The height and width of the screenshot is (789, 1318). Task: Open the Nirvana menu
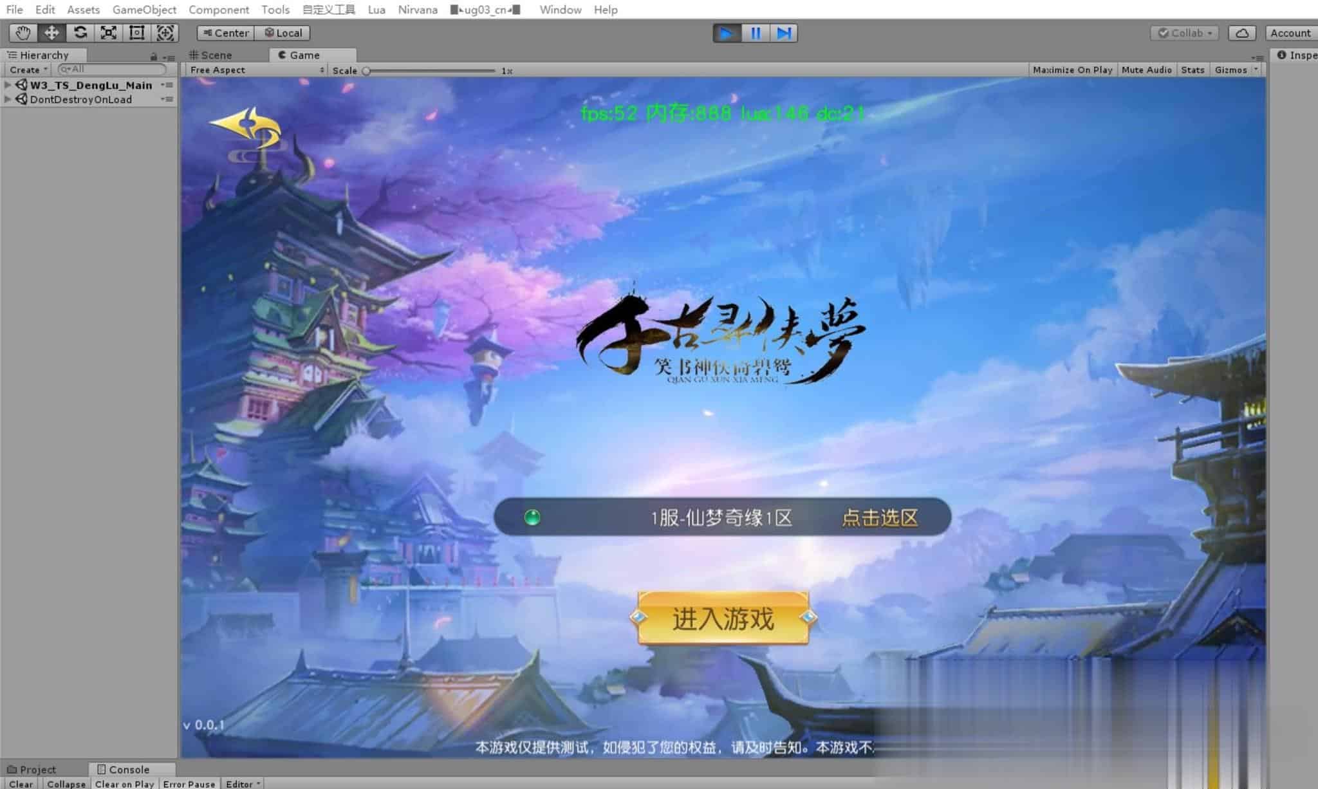418,10
